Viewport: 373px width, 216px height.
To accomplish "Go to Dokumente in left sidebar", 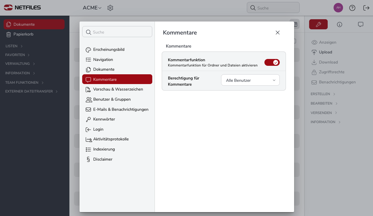I will 34,24.
